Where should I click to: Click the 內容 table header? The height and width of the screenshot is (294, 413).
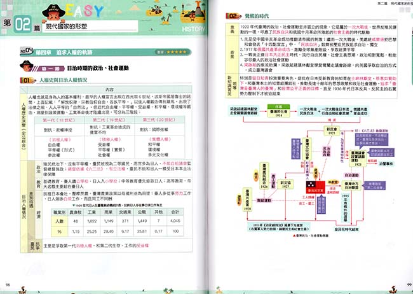pyautogui.click(x=109, y=90)
